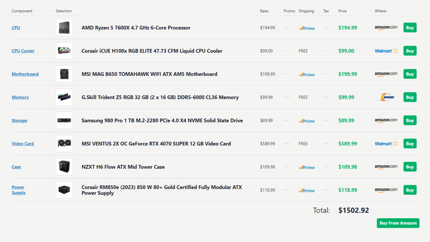Screen dimensions: 430x242
Task: Open the Case component link
Action: click(16, 167)
